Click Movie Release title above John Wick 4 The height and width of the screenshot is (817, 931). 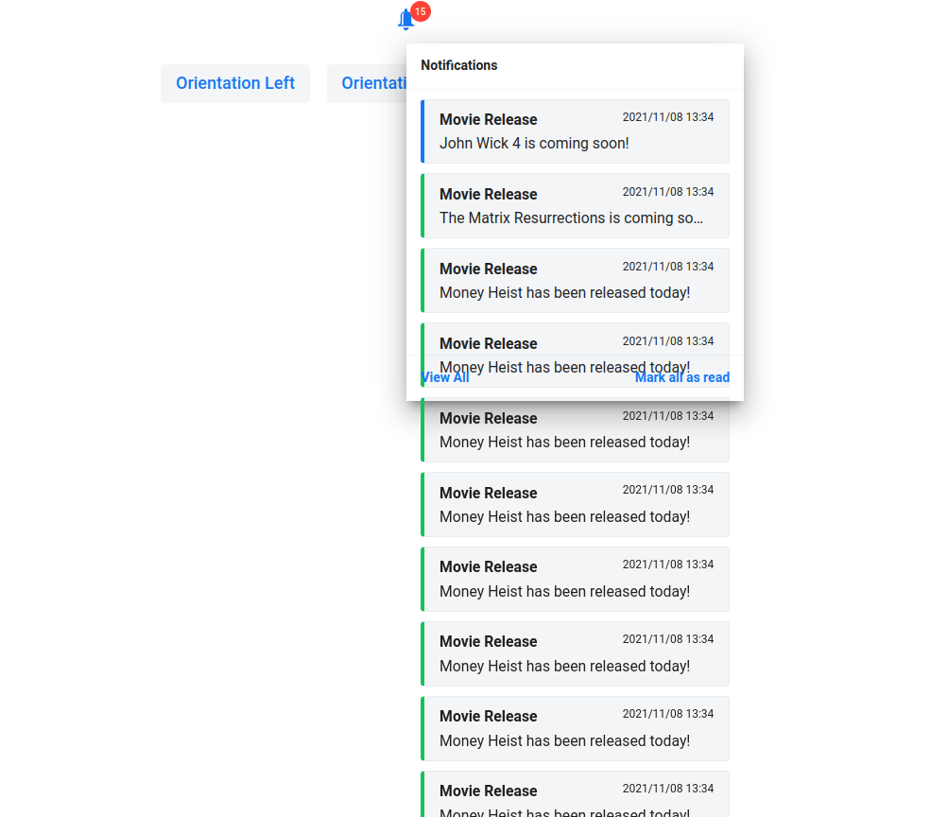[488, 120]
